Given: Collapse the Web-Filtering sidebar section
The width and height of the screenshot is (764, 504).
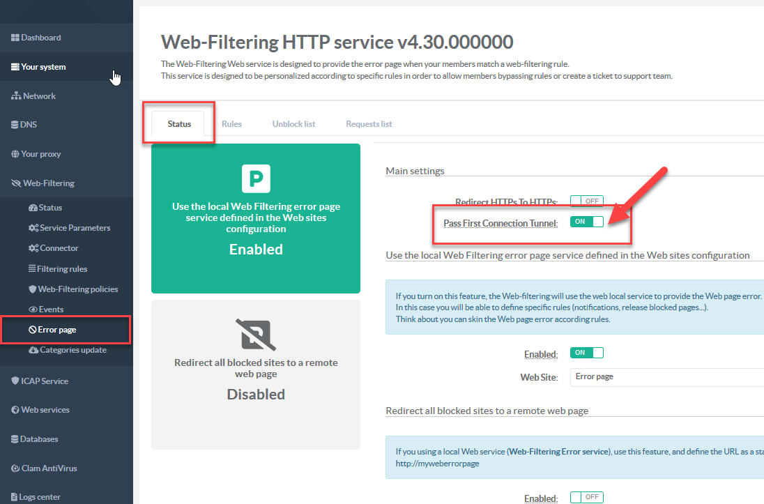Looking at the screenshot, I should tap(48, 183).
